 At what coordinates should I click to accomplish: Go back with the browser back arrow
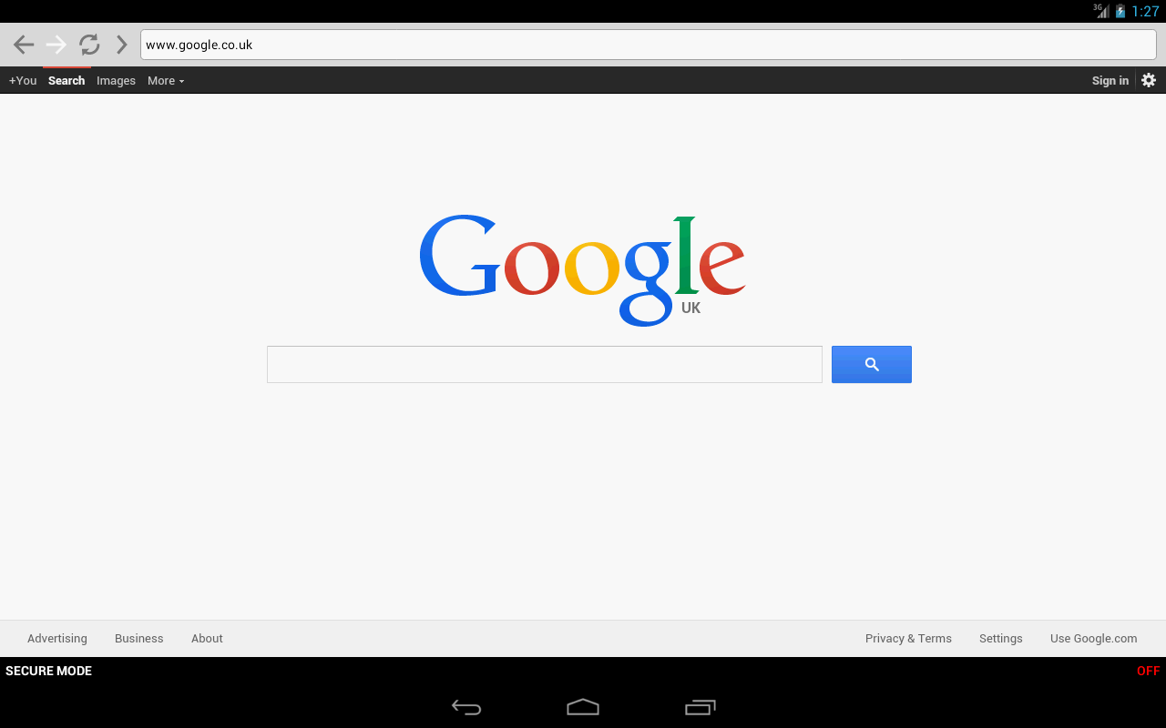point(24,45)
